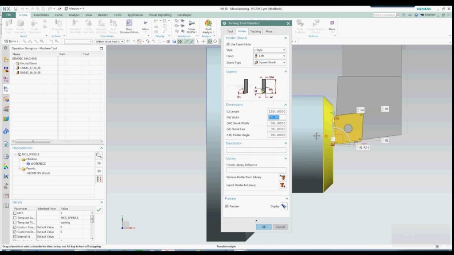Screen dimensions: 454x255
Task: Open the Draft Analysis tool
Action: (x=208, y=26)
